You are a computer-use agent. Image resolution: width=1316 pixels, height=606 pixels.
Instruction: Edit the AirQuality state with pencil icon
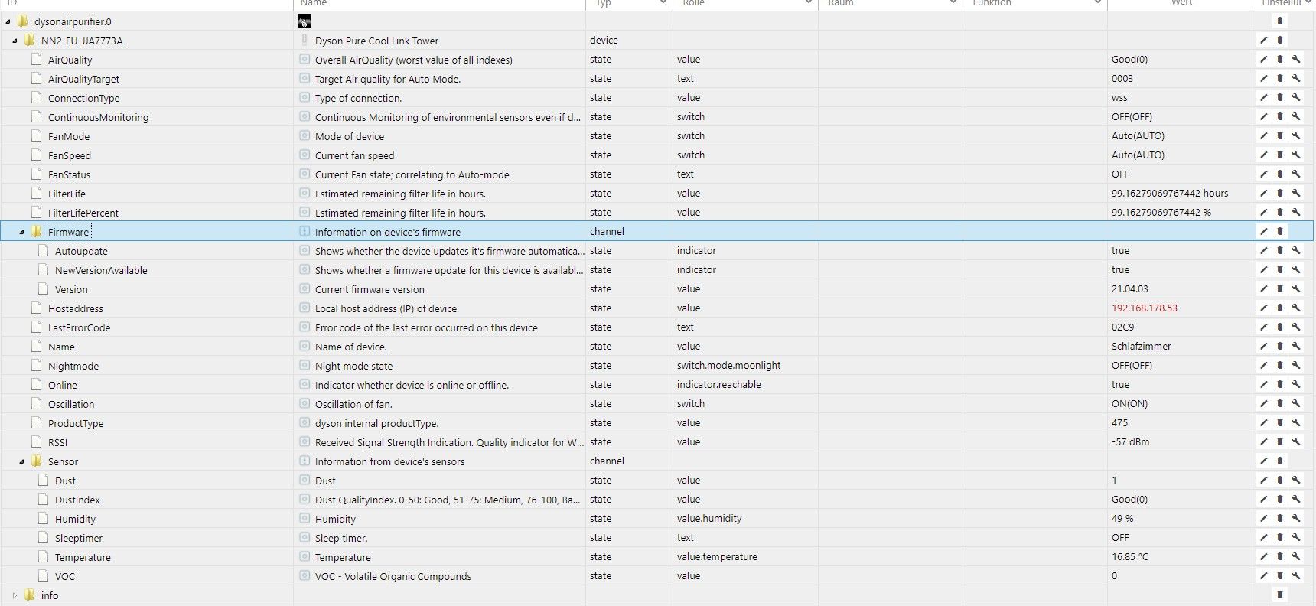pyautogui.click(x=1263, y=60)
